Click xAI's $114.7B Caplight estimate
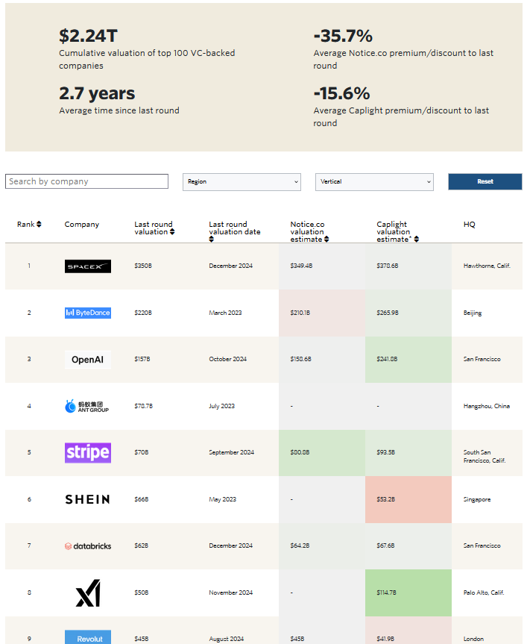This screenshot has height=644, width=527. tap(387, 593)
